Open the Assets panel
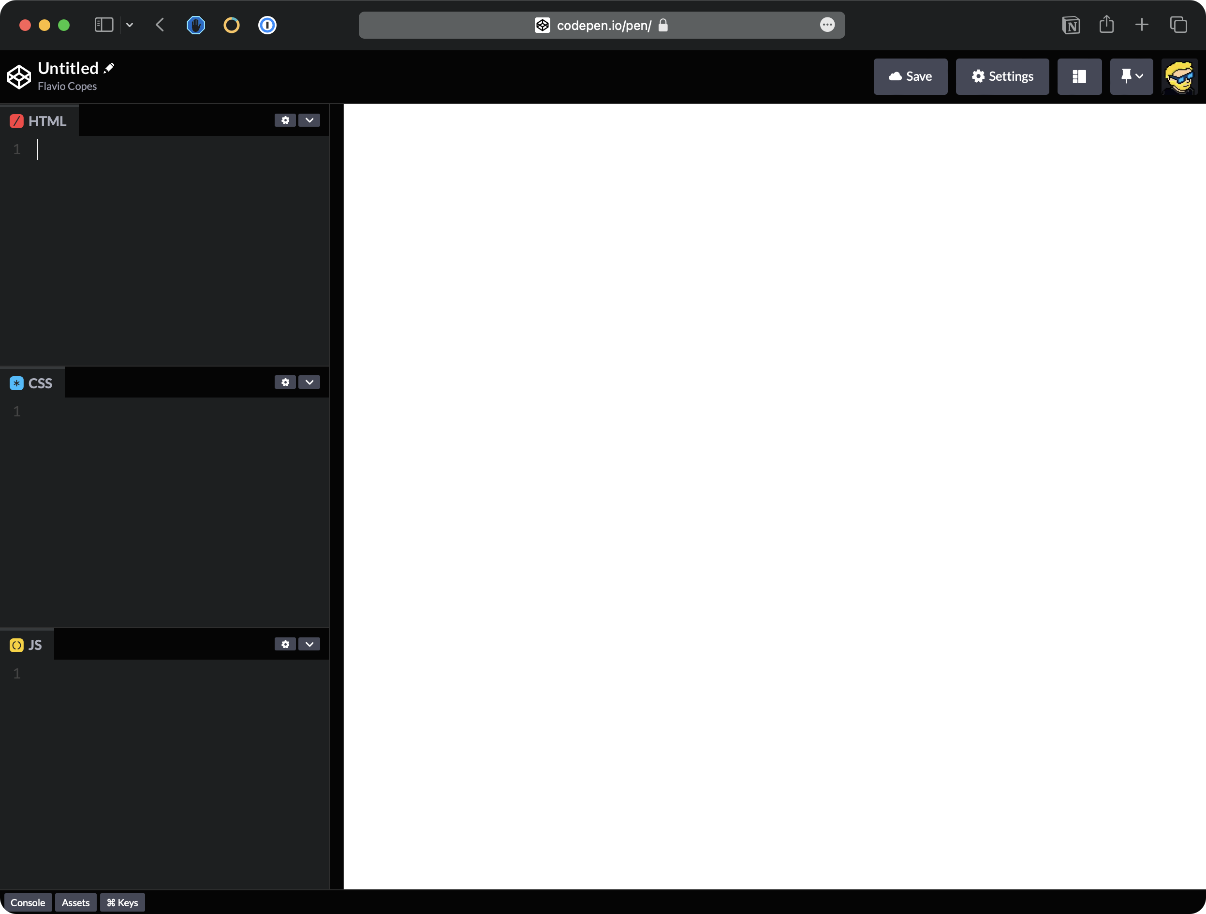Screen dimensions: 1206x914 coord(75,902)
